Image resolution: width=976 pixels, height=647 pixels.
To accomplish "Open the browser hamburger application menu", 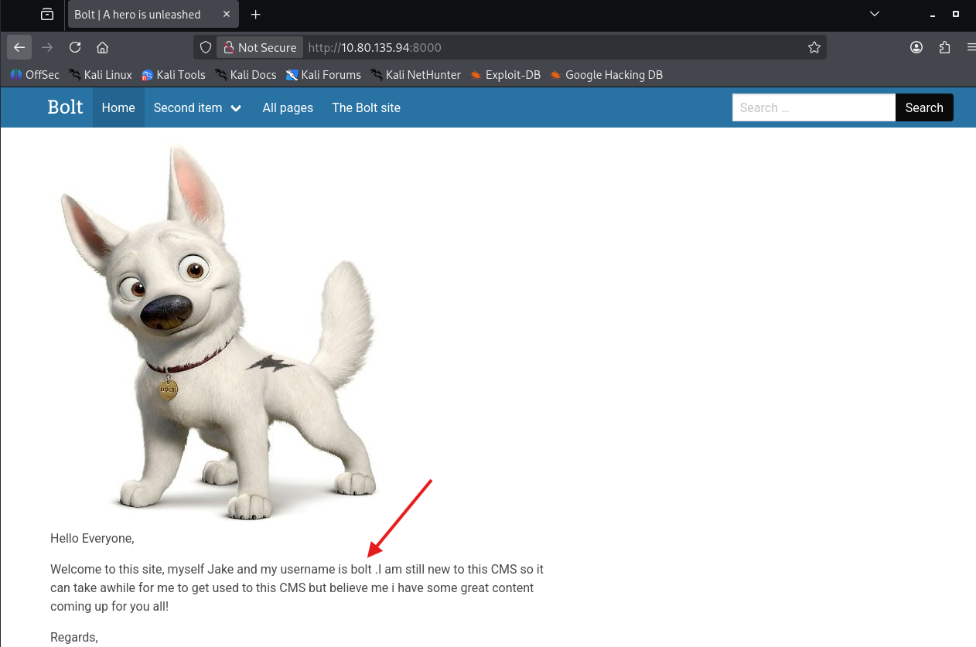I will click(x=971, y=47).
